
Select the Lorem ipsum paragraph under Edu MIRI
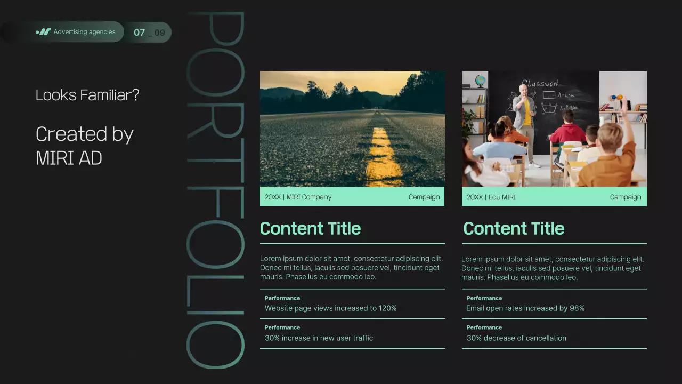553,268
